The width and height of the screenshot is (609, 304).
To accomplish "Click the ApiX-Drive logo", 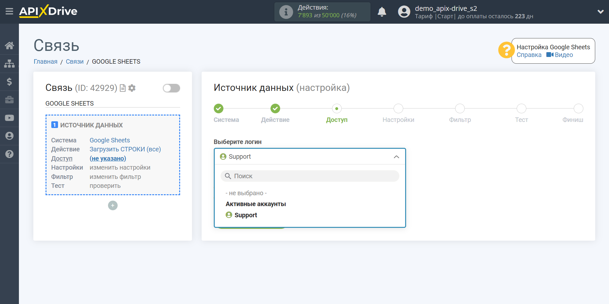I will point(48,11).
